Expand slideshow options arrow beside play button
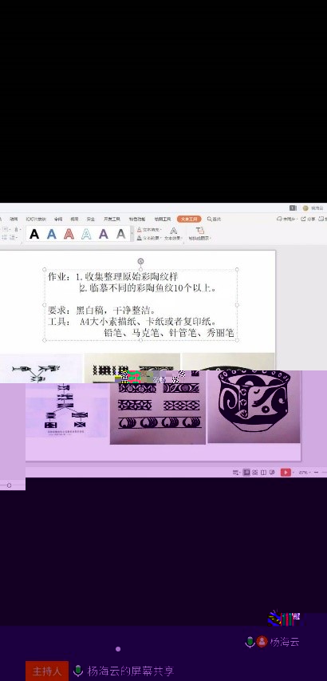 coord(294,472)
